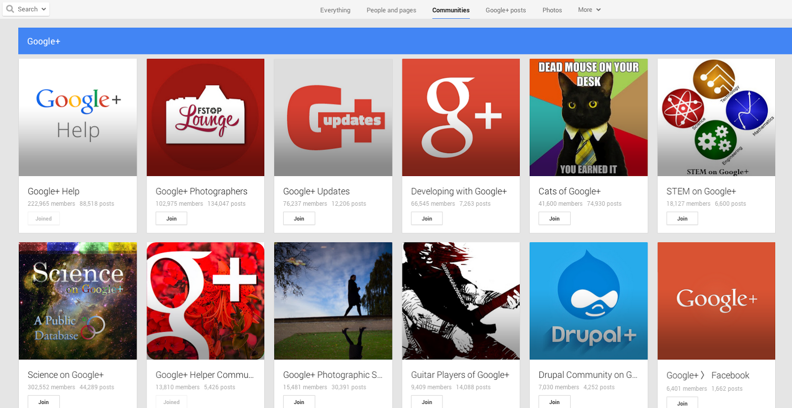Open Google+ Photographic S... title link
Viewport: 792px width, 408px height.
(x=333, y=375)
